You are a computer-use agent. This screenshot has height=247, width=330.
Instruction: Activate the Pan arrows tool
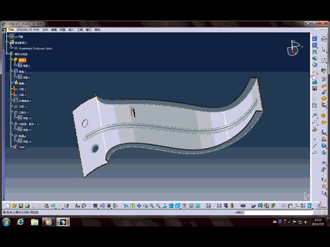tap(139, 206)
